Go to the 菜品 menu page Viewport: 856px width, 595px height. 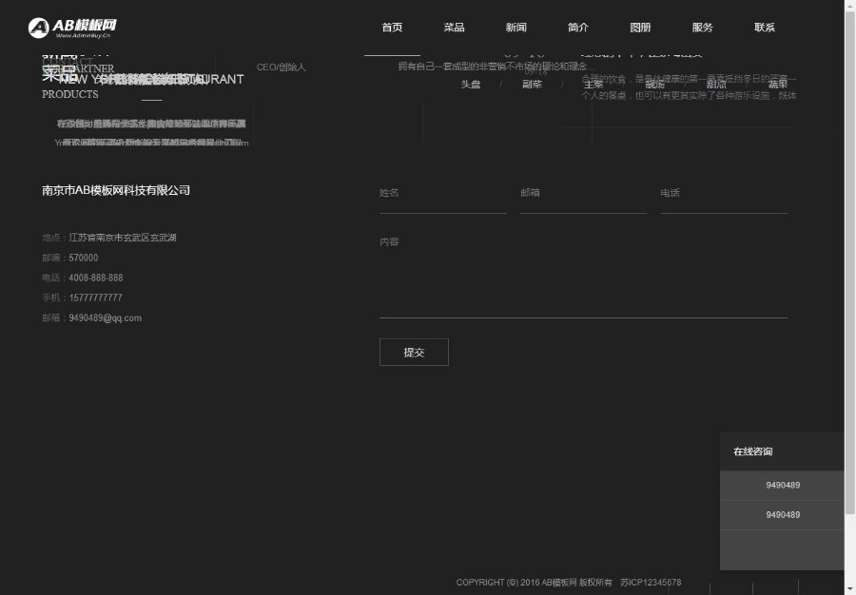454,28
